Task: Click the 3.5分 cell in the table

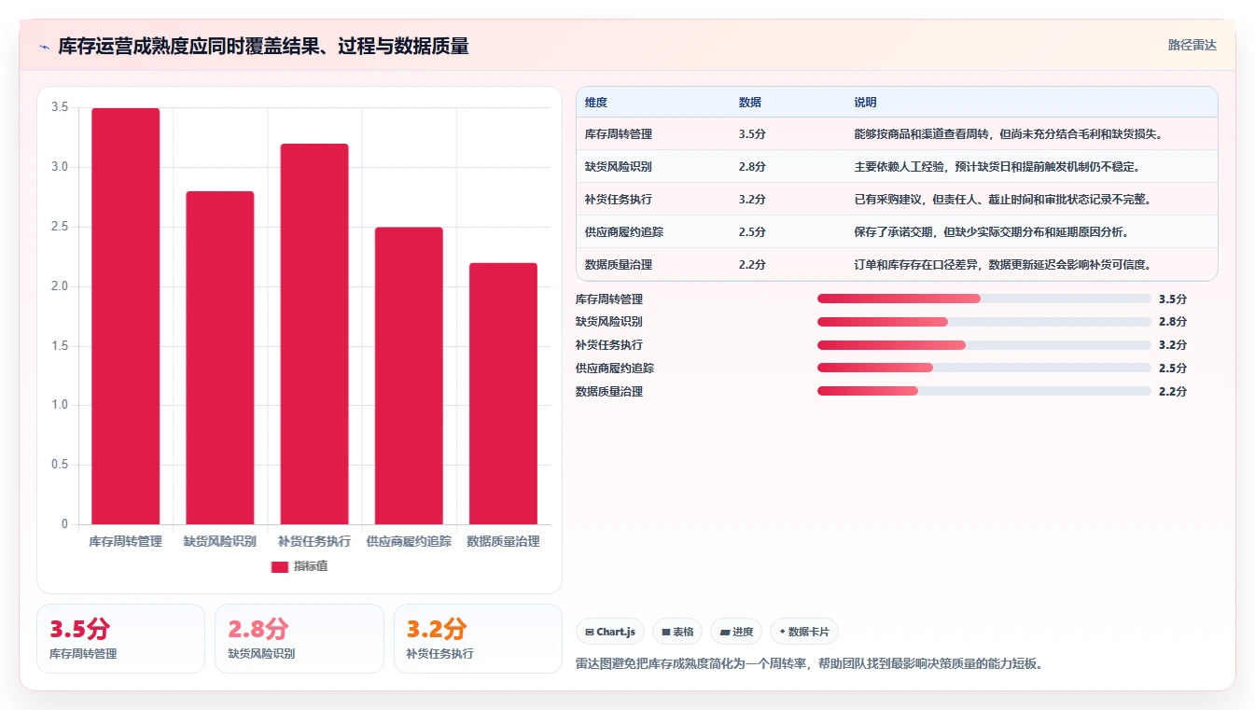Action: pos(752,134)
